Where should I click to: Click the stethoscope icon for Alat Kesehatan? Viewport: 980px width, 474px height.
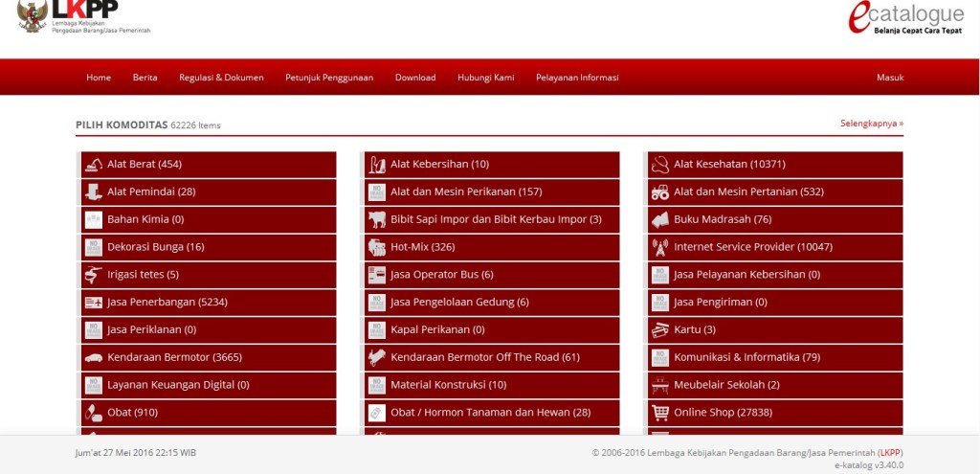tap(660, 165)
